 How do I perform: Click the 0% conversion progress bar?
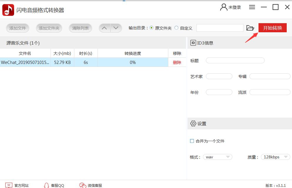(133, 62)
